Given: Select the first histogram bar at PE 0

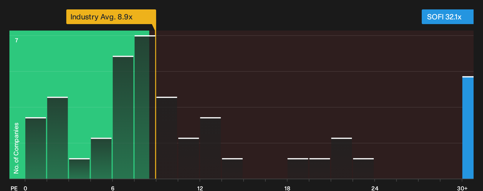Looking at the screenshot, I should (x=36, y=148).
